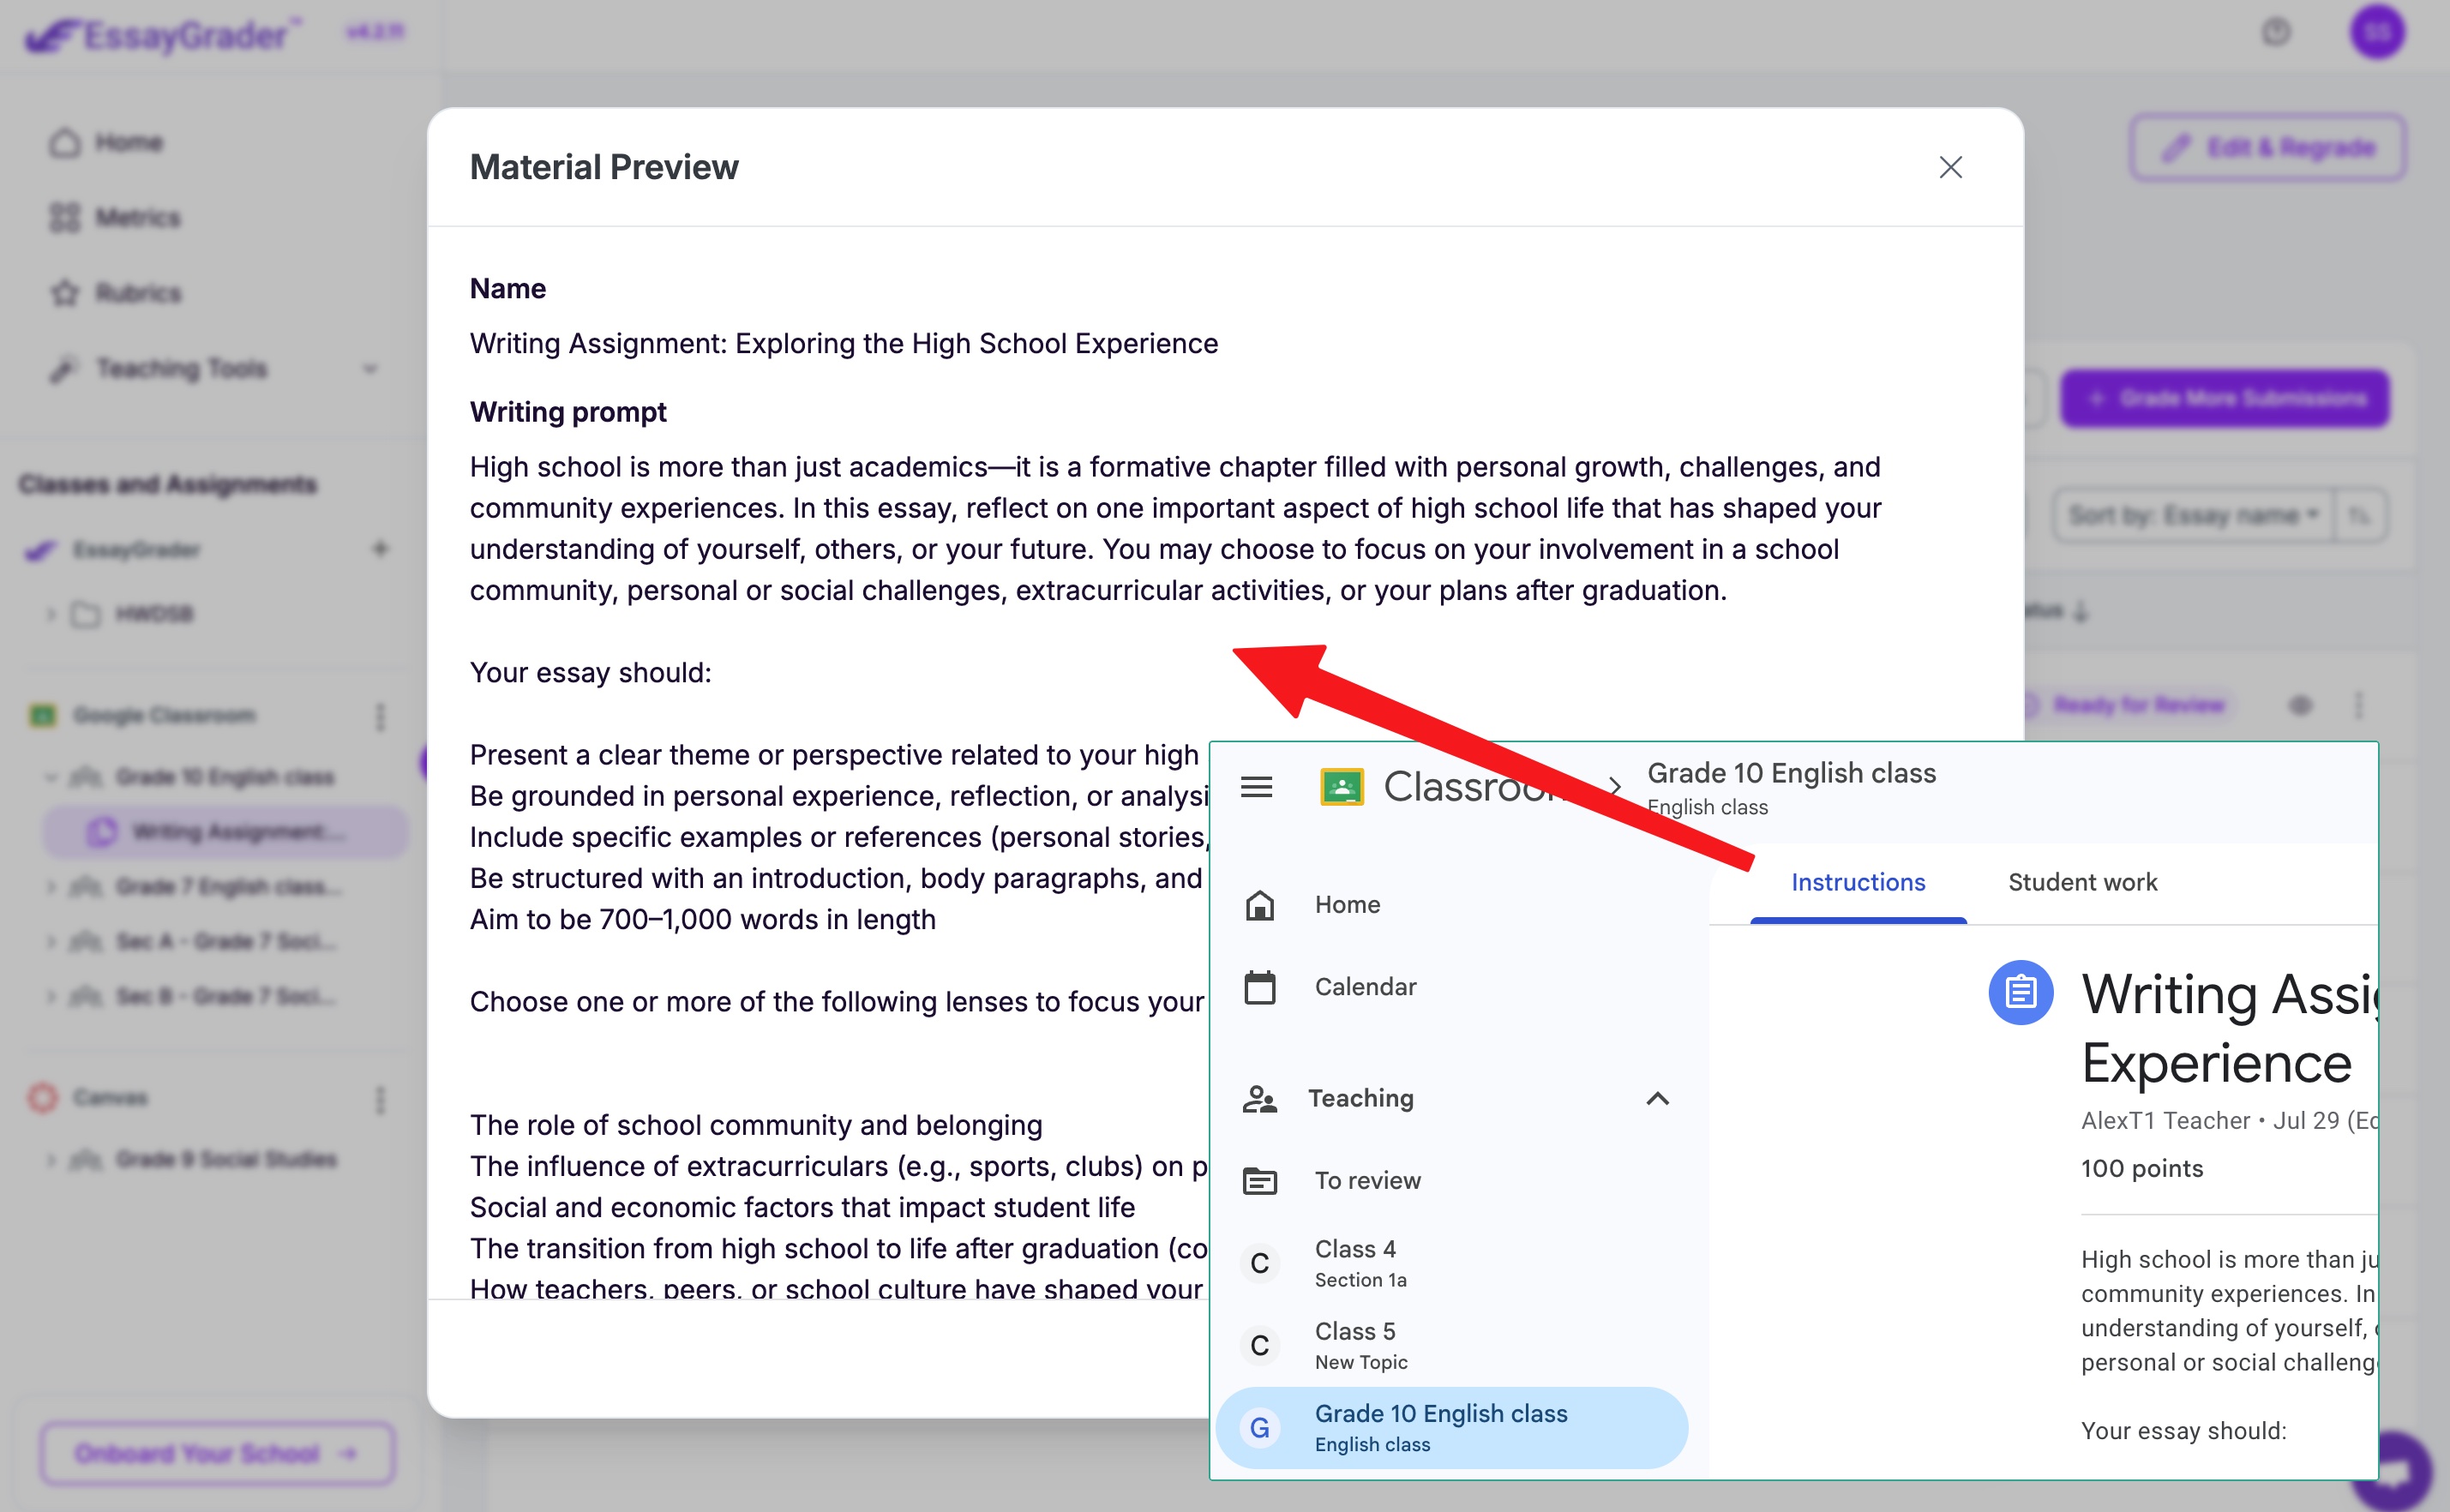
Task: Open the user profile avatar
Action: point(2377,32)
